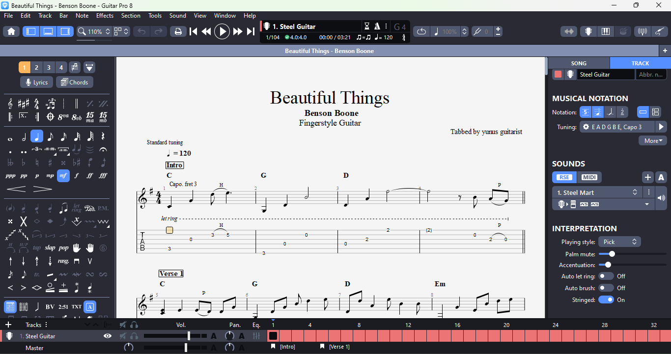Open the fretboard view icon in toolbar

click(588, 31)
